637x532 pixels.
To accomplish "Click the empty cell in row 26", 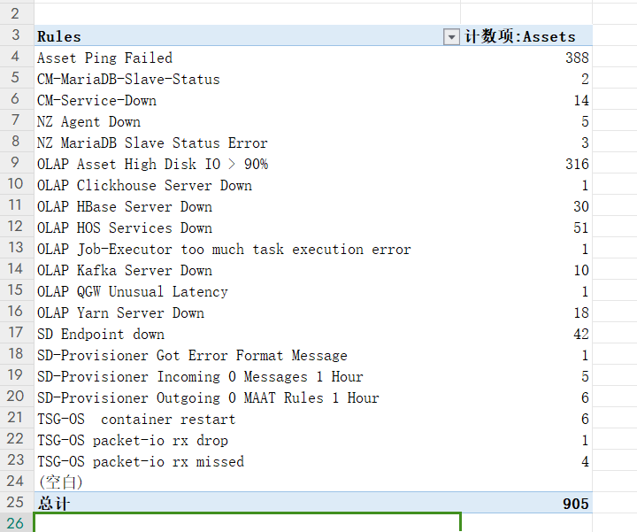I will (248, 523).
